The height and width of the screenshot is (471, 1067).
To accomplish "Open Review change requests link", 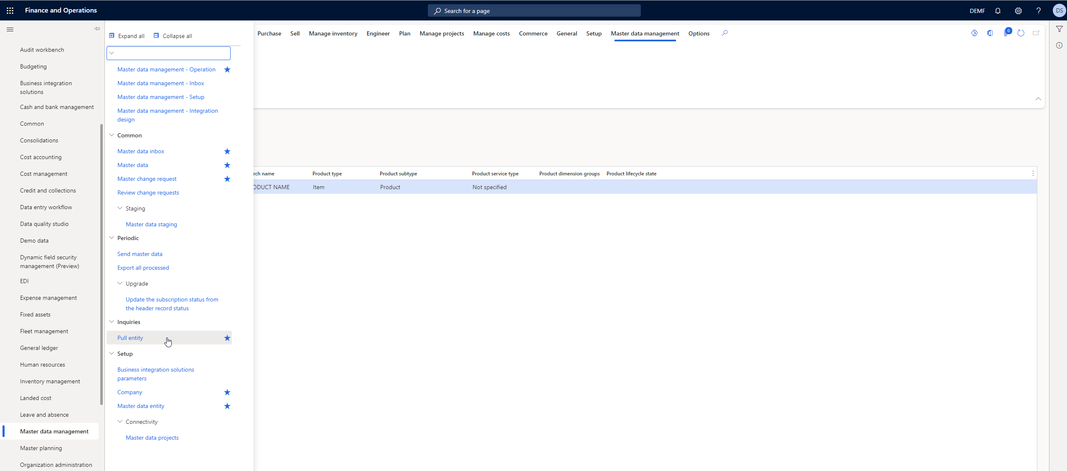I will (x=147, y=192).
